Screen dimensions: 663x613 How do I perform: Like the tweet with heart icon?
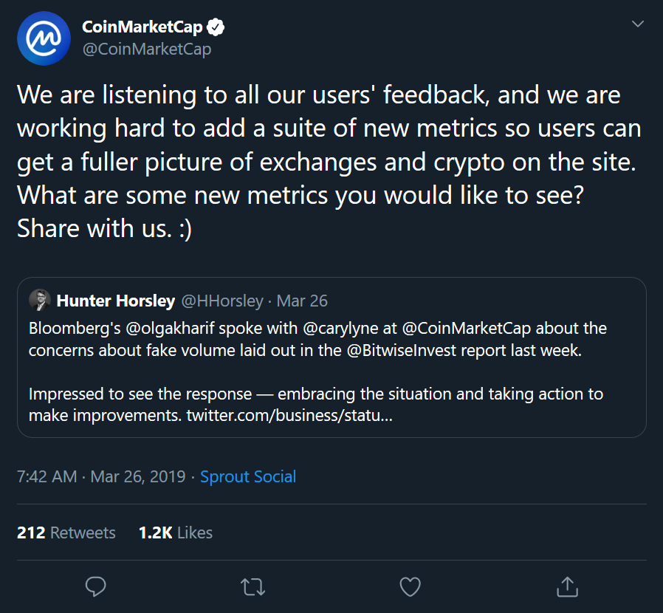[x=410, y=586]
